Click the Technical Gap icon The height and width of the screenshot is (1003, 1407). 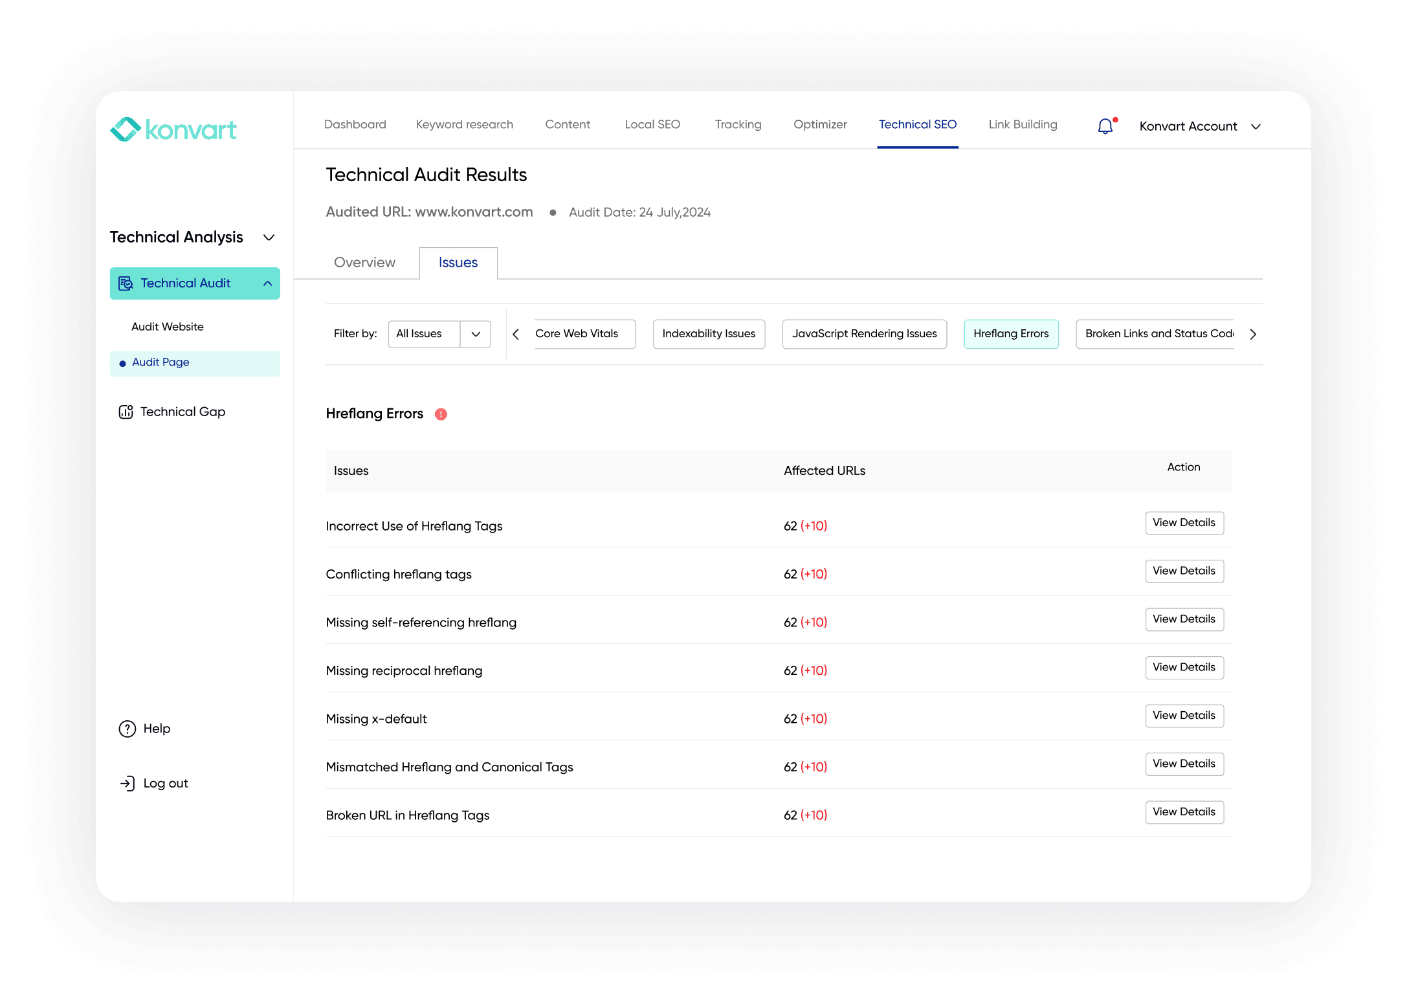click(126, 412)
